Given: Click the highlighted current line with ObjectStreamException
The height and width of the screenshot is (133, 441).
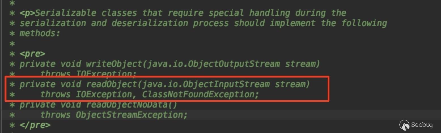Looking at the screenshot, I should (220, 115).
